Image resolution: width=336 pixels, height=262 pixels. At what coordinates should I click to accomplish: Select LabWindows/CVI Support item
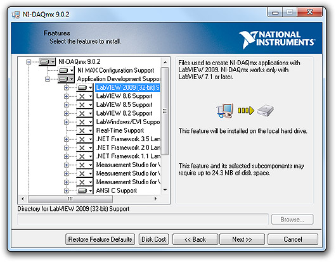128,122
